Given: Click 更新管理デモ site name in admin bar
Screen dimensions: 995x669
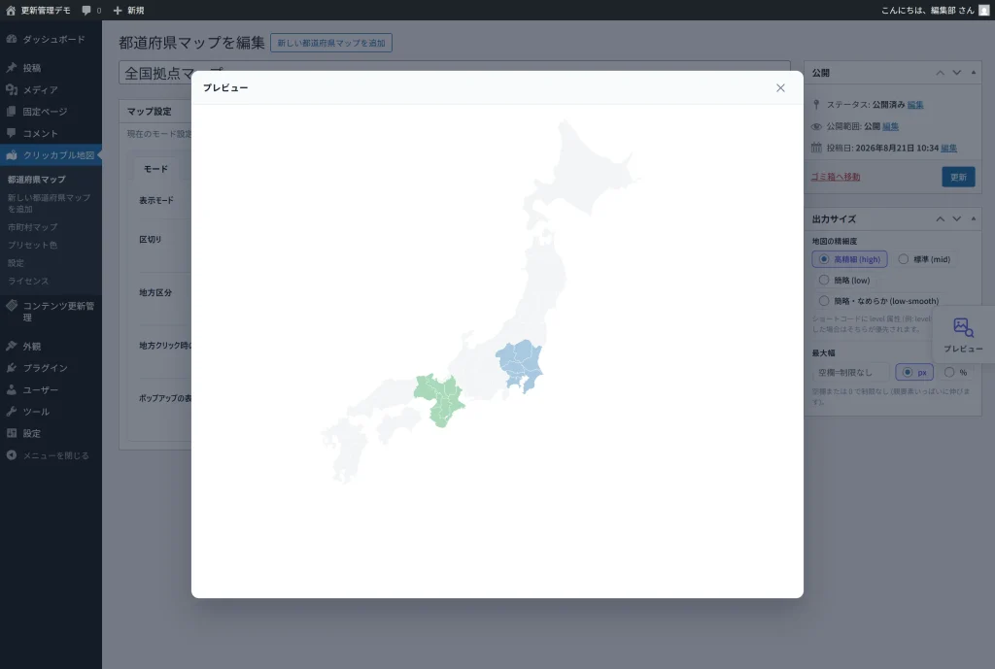Looking at the screenshot, I should click(46, 10).
